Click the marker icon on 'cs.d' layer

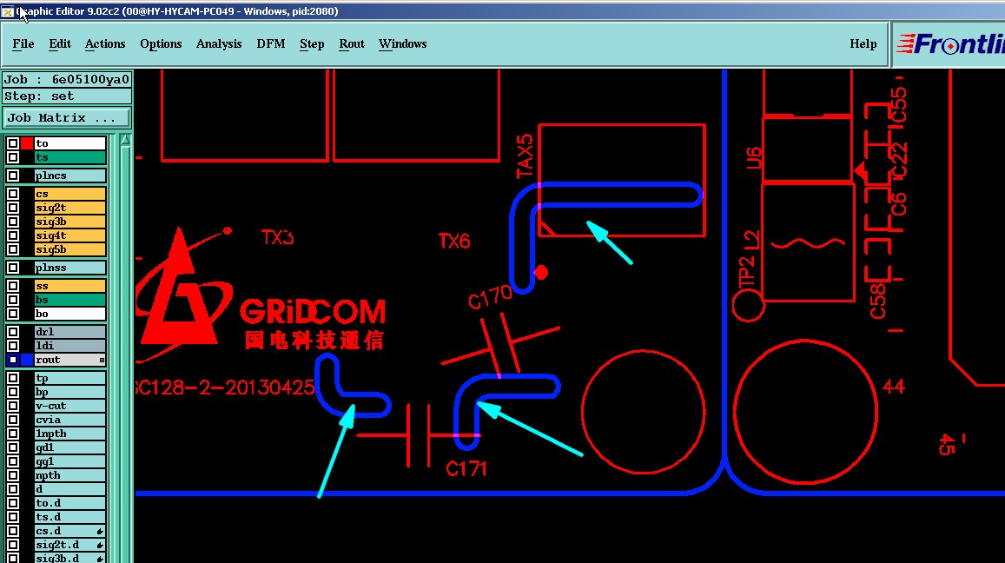[100, 532]
